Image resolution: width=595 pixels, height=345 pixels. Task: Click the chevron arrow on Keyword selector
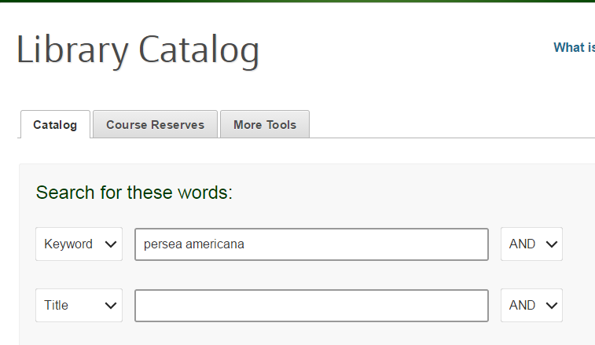(x=110, y=244)
